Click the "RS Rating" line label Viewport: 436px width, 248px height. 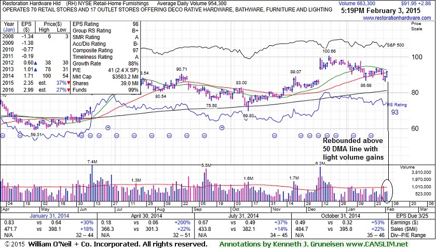397,105
